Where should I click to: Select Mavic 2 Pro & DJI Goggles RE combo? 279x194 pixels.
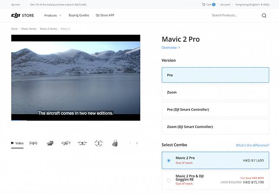[169, 180]
